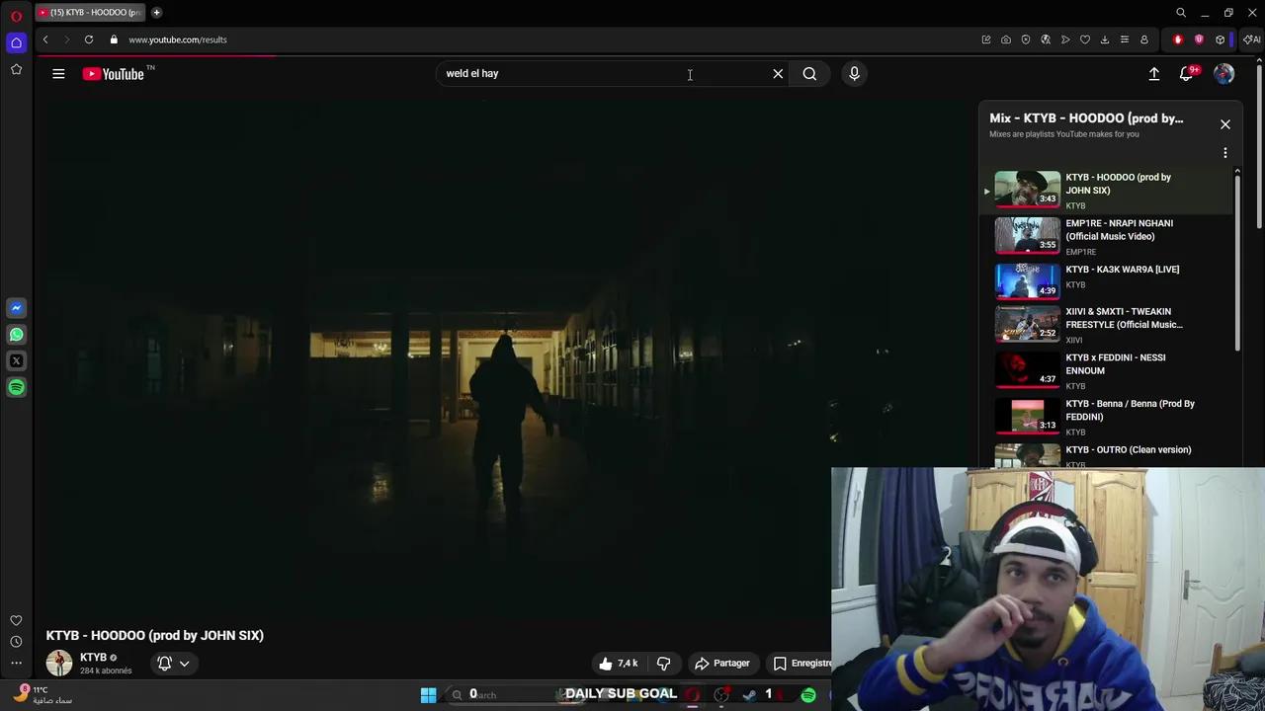This screenshot has width=1265, height=711.
Task: Play EMP1RE - NRAPI NGHANI from playlist
Action: (1105, 237)
